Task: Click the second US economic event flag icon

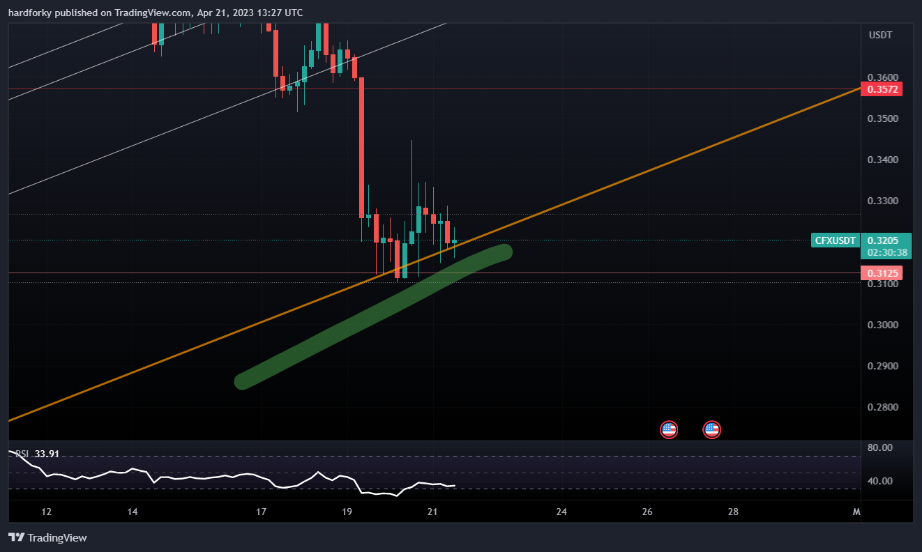Action: (711, 429)
